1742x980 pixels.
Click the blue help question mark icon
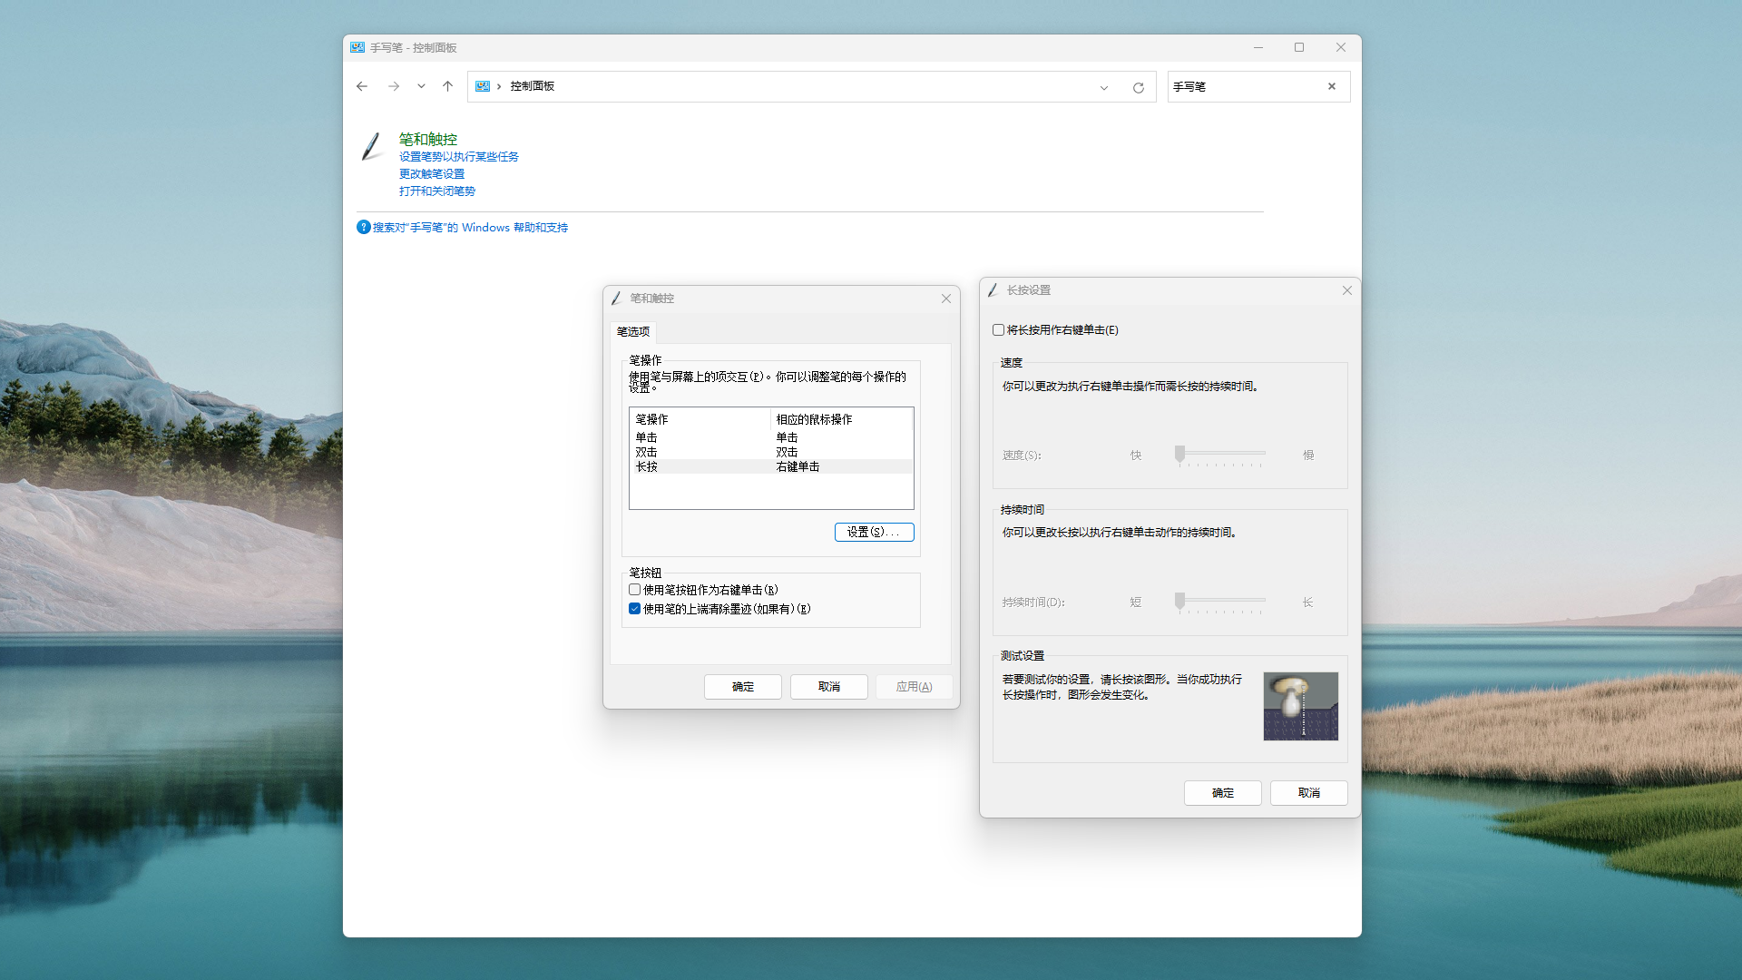pos(364,227)
